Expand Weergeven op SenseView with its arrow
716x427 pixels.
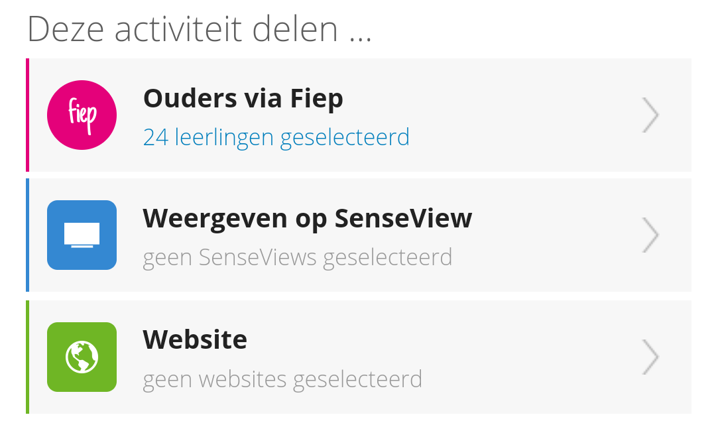point(651,235)
